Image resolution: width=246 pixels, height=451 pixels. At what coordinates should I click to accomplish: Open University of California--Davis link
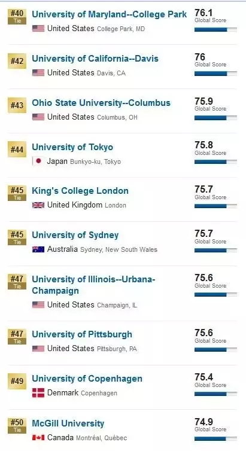coord(95,59)
